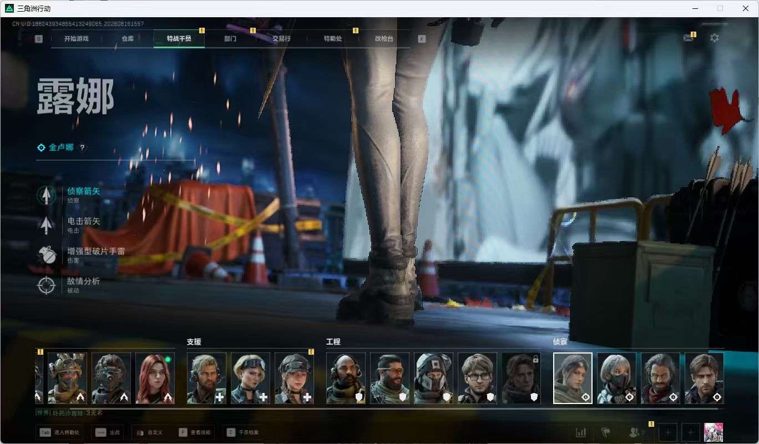The image size is (759, 444).
Task: Select the highlighted 露娜 recon portrait
Action: coord(573,378)
